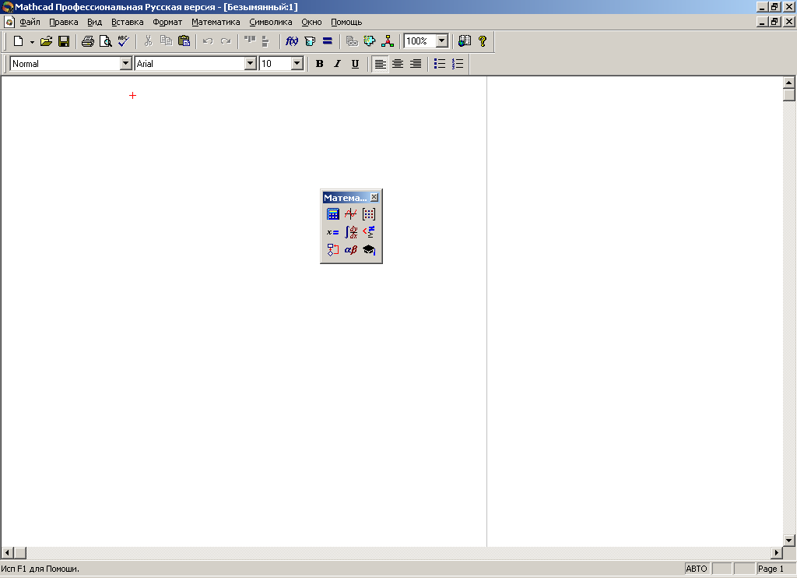Insert a unit with measuring cup icon
797x578 pixels.
point(310,41)
